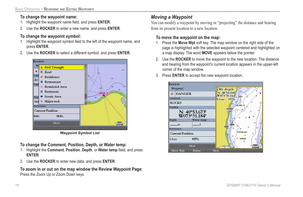Viewport: 303px width, 197px height.
Task: Click the To change the waypoint symbol heading
Action: tap(50, 36)
